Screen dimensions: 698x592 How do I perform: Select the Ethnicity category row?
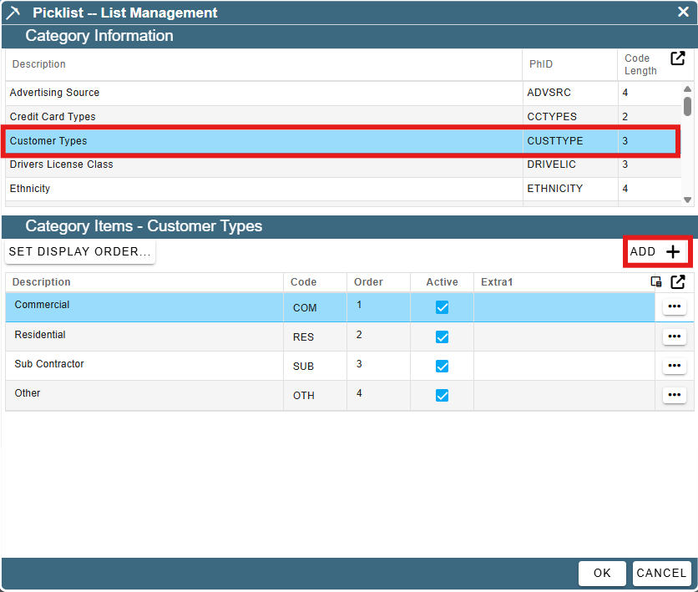tap(343, 189)
